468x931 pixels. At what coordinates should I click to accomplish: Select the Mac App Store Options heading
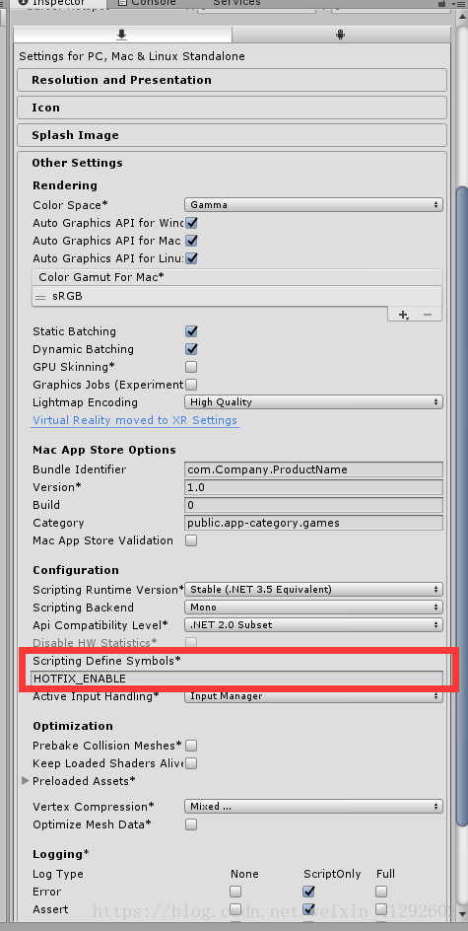coord(104,450)
